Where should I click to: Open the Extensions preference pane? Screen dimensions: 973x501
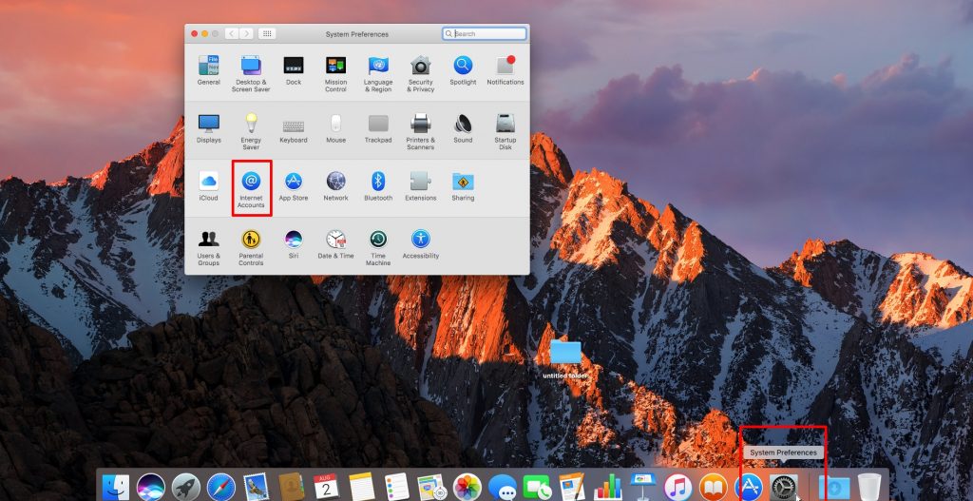[x=420, y=186]
